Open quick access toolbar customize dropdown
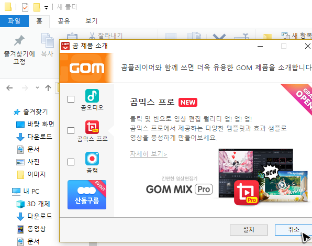The image size is (312, 246). (x=46, y=8)
